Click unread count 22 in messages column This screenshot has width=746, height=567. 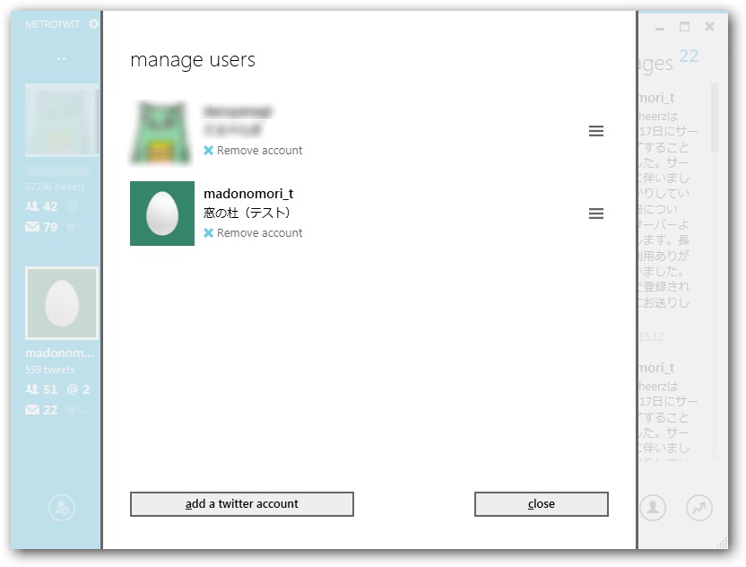689,57
